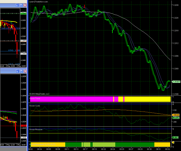Click the 08:27 time axis label

pos(131,149)
